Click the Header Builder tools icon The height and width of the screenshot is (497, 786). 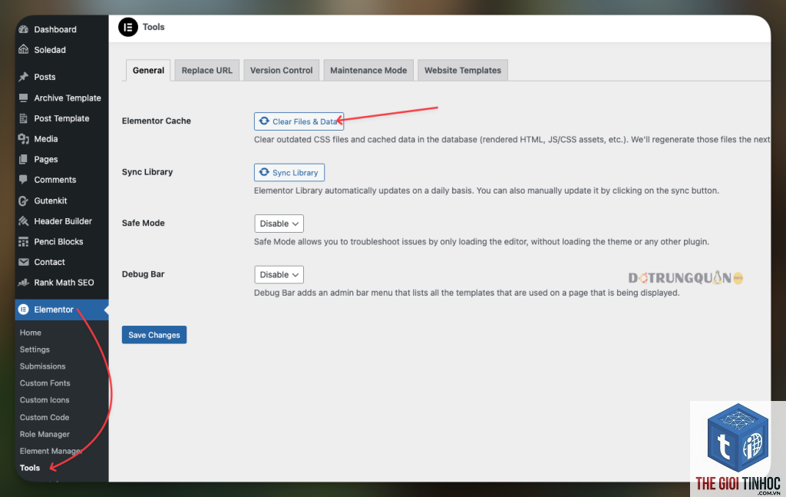(x=24, y=221)
